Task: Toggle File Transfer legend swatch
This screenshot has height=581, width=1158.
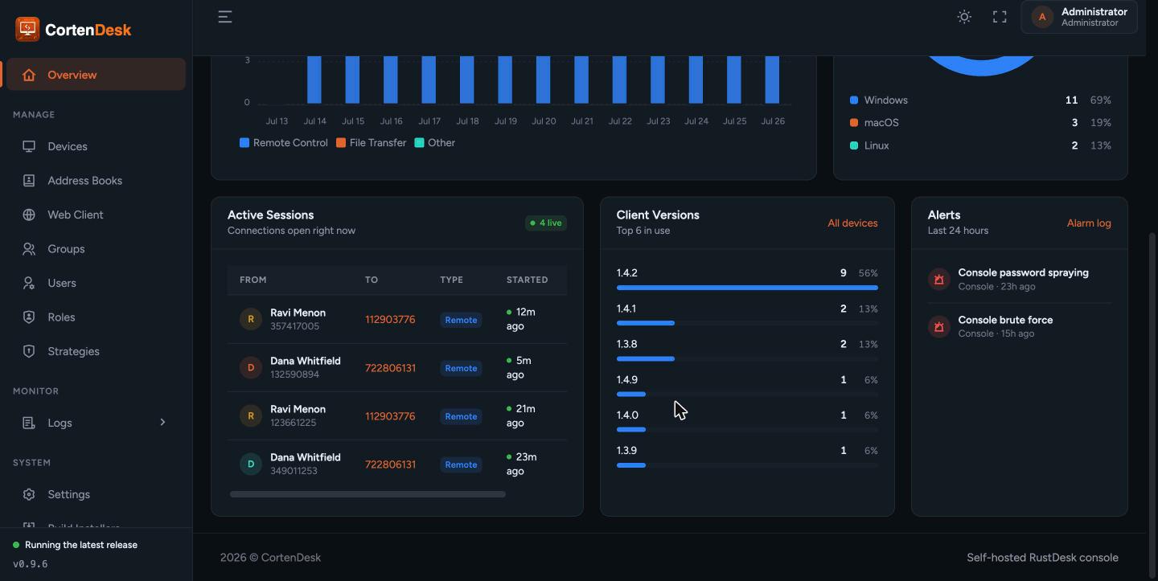Action: pyautogui.click(x=341, y=143)
